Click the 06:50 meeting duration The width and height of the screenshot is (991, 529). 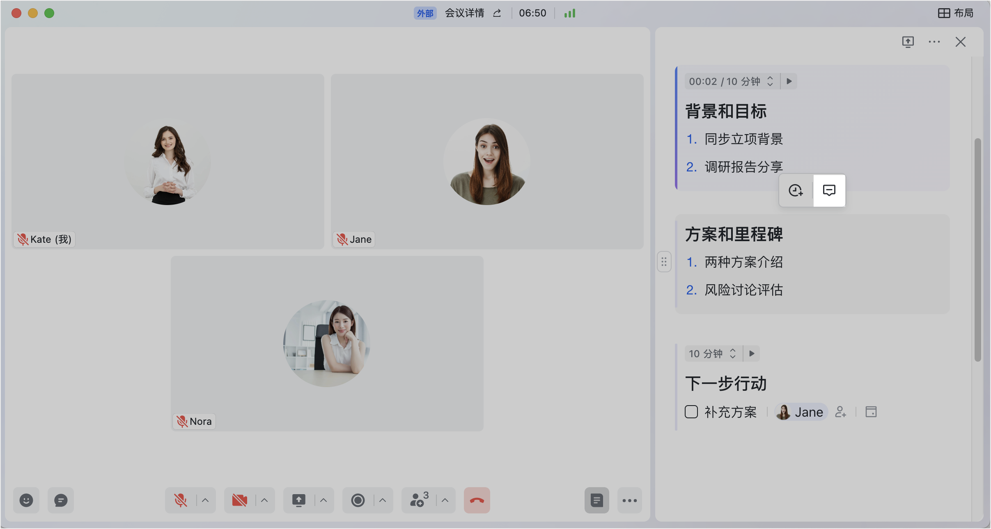point(532,13)
